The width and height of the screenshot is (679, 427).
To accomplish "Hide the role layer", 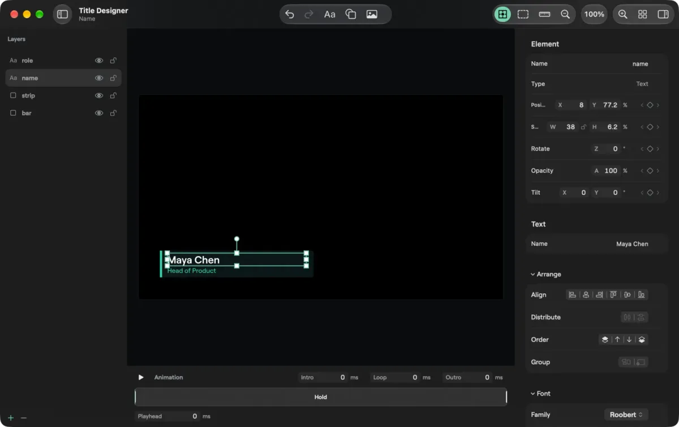I will 99,61.
